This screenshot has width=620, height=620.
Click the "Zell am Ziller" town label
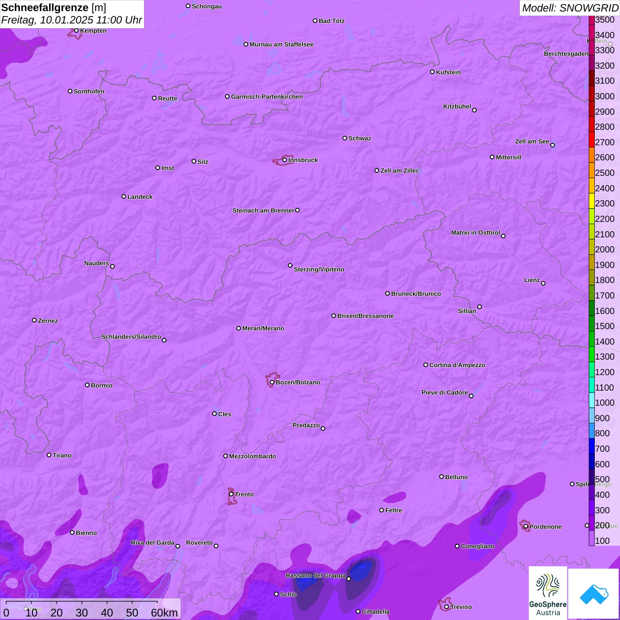click(x=399, y=170)
